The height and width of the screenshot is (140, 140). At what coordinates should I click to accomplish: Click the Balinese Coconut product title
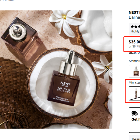click(134, 17)
